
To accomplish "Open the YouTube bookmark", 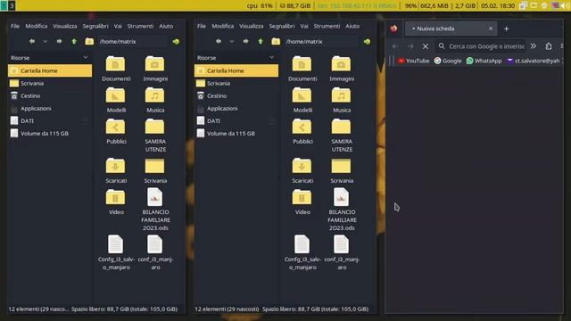I will click(413, 61).
